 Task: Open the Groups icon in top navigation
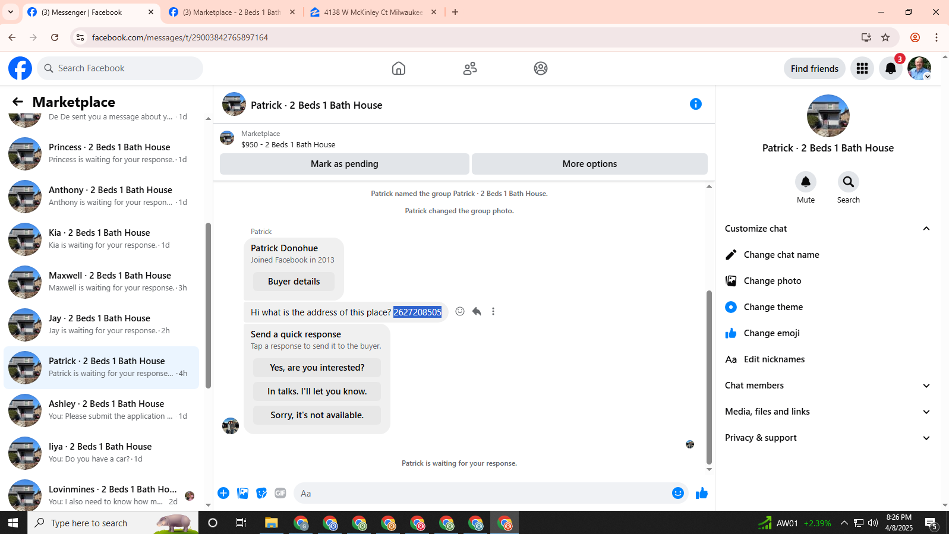click(x=541, y=68)
